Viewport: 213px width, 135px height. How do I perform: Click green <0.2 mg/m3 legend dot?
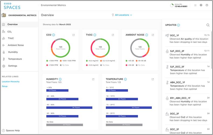pyautogui.click(x=87, y=61)
